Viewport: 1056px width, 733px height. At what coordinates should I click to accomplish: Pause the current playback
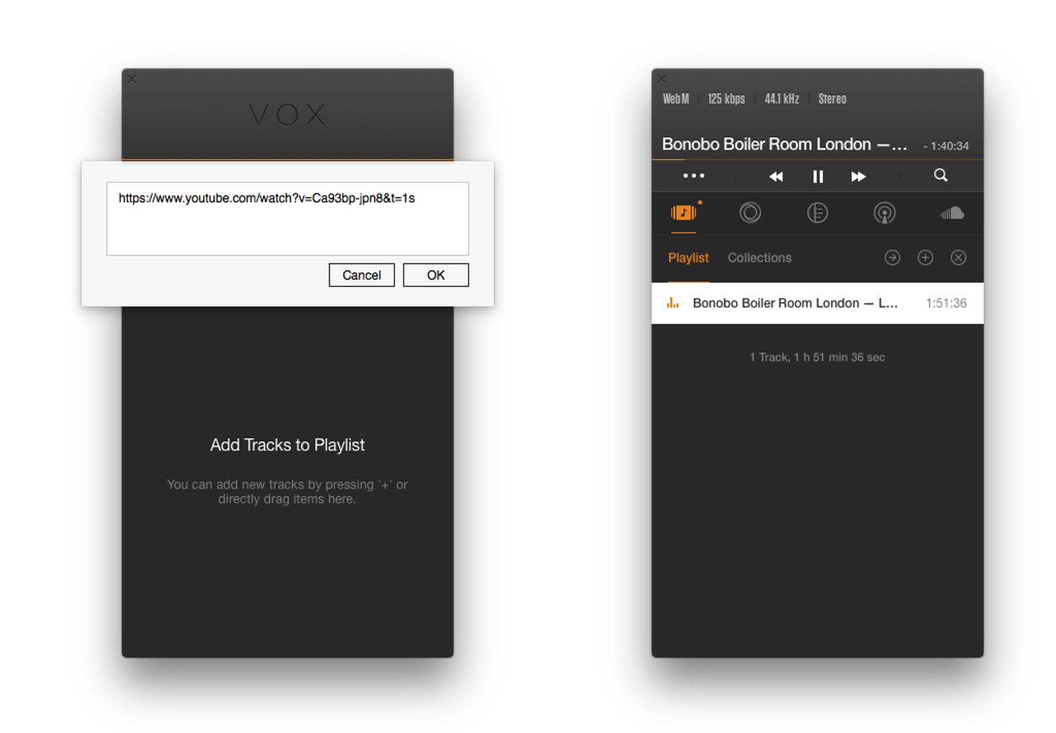click(x=818, y=177)
